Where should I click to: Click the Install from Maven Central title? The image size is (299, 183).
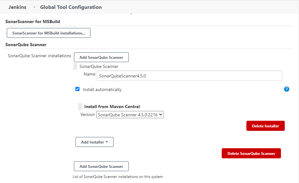click(x=112, y=107)
